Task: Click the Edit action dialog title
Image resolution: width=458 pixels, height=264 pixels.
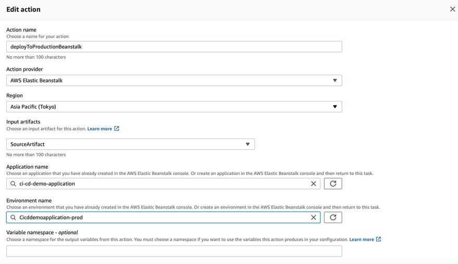Action: [x=23, y=9]
